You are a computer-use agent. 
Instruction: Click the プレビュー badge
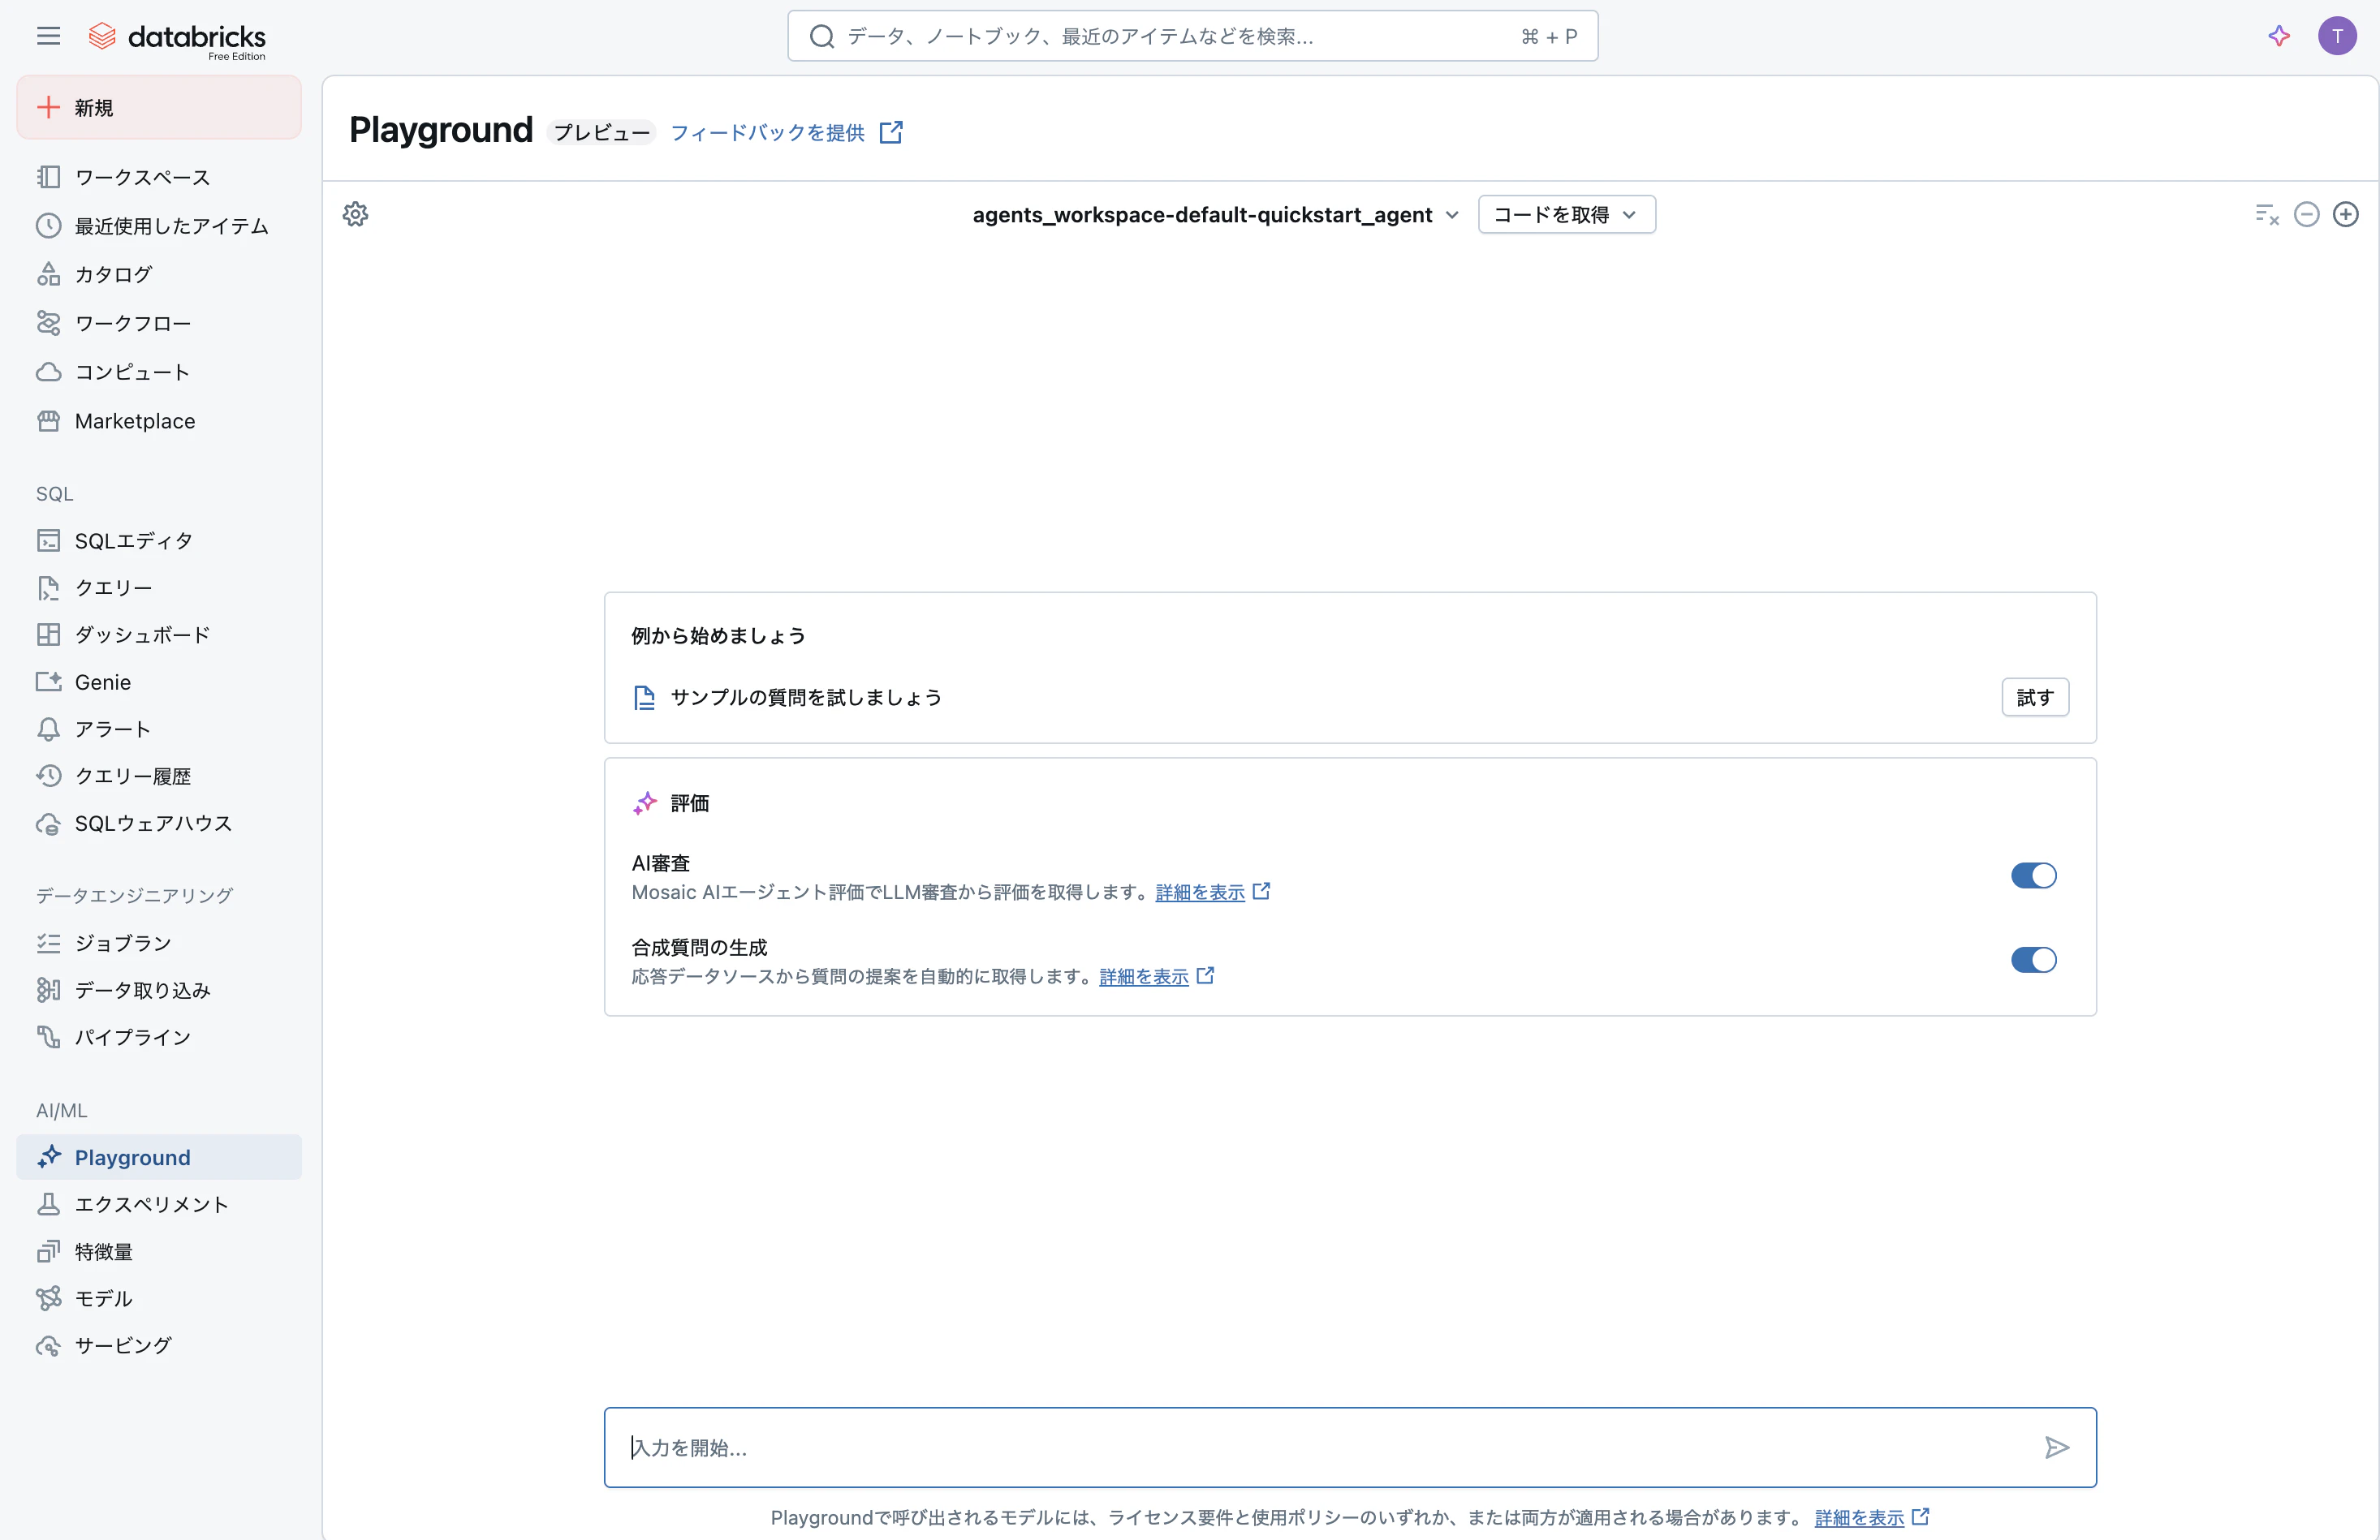601,133
